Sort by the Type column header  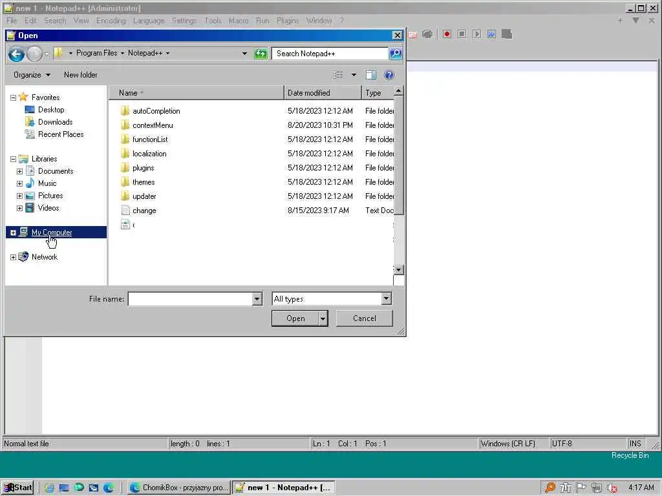tap(378, 93)
